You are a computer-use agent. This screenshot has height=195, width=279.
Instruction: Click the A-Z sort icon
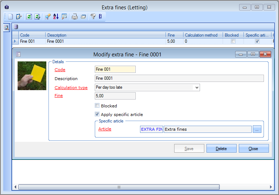(56, 17)
